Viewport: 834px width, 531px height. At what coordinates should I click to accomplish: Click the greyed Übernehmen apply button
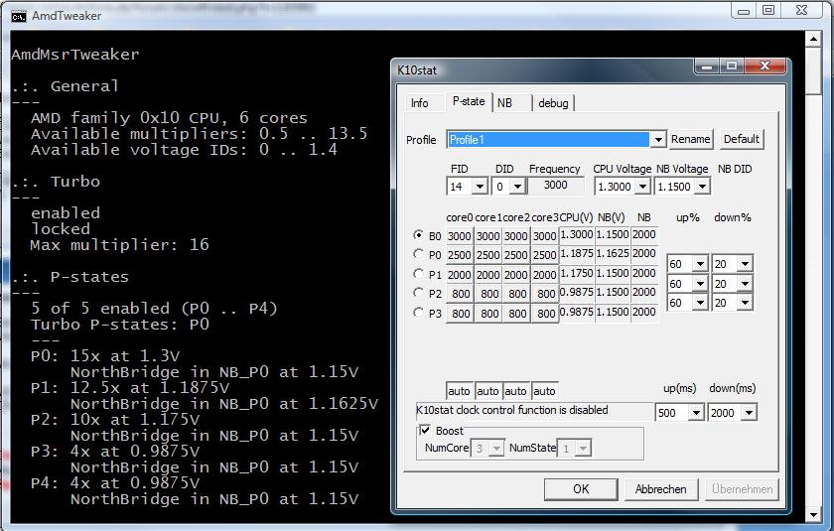pyautogui.click(x=742, y=489)
